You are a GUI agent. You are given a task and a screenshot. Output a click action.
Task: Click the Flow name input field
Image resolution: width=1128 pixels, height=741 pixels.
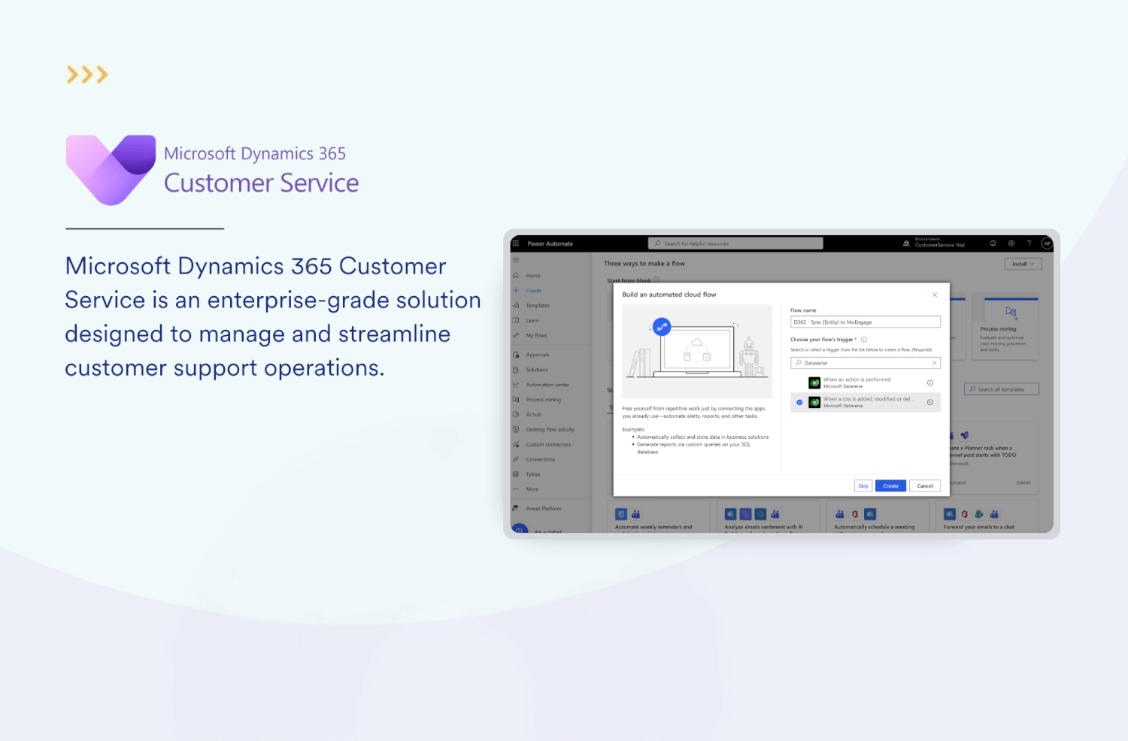pos(865,321)
